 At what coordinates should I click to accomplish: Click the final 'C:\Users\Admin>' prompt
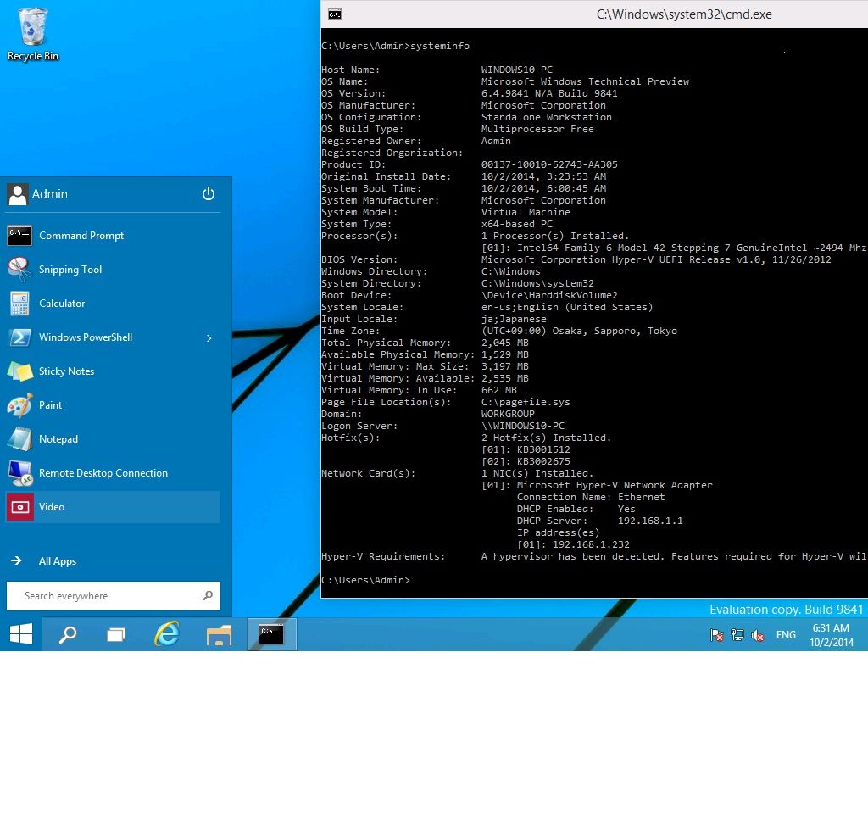[365, 580]
